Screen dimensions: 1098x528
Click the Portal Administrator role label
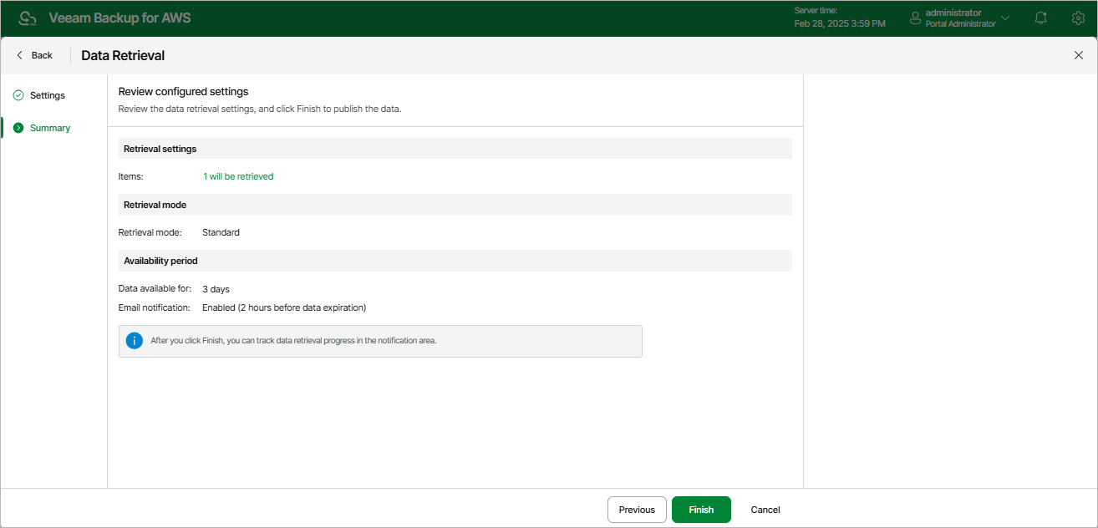pyautogui.click(x=960, y=24)
